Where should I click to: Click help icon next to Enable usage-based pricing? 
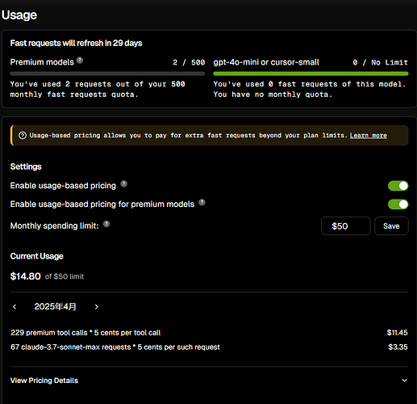click(x=123, y=184)
